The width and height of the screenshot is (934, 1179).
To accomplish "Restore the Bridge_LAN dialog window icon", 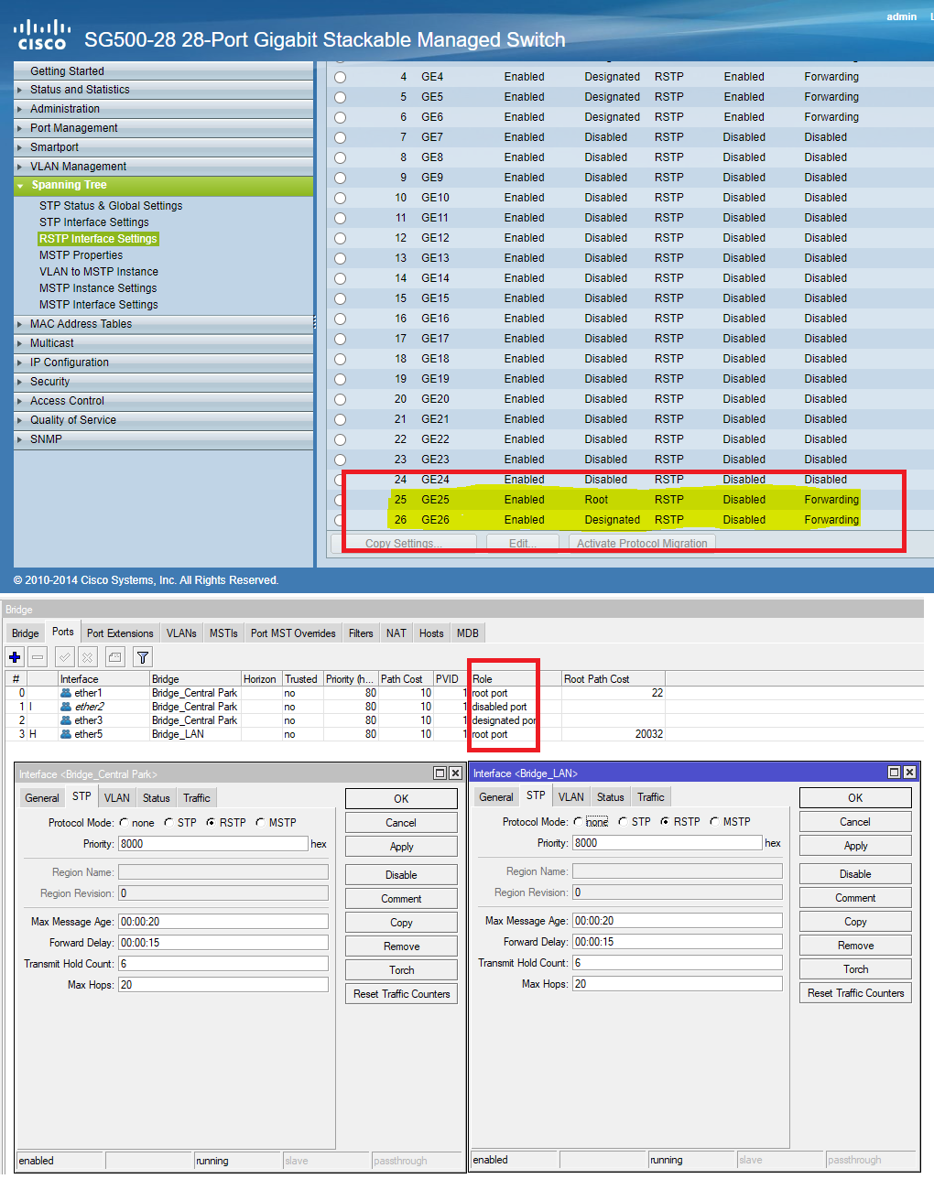I will pyautogui.click(x=895, y=773).
